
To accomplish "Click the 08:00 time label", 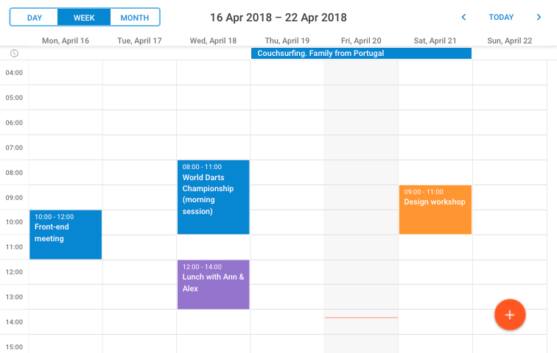I will (x=14, y=173).
